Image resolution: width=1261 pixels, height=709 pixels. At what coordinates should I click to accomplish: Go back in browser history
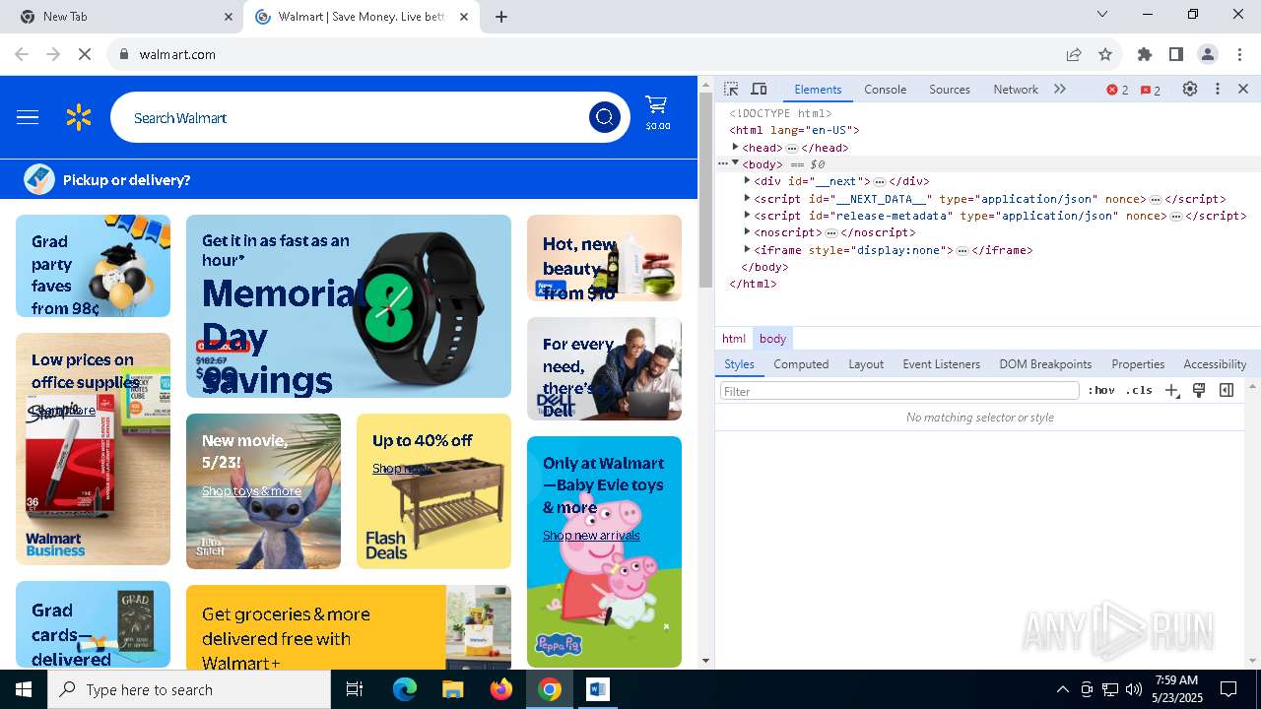(x=22, y=54)
